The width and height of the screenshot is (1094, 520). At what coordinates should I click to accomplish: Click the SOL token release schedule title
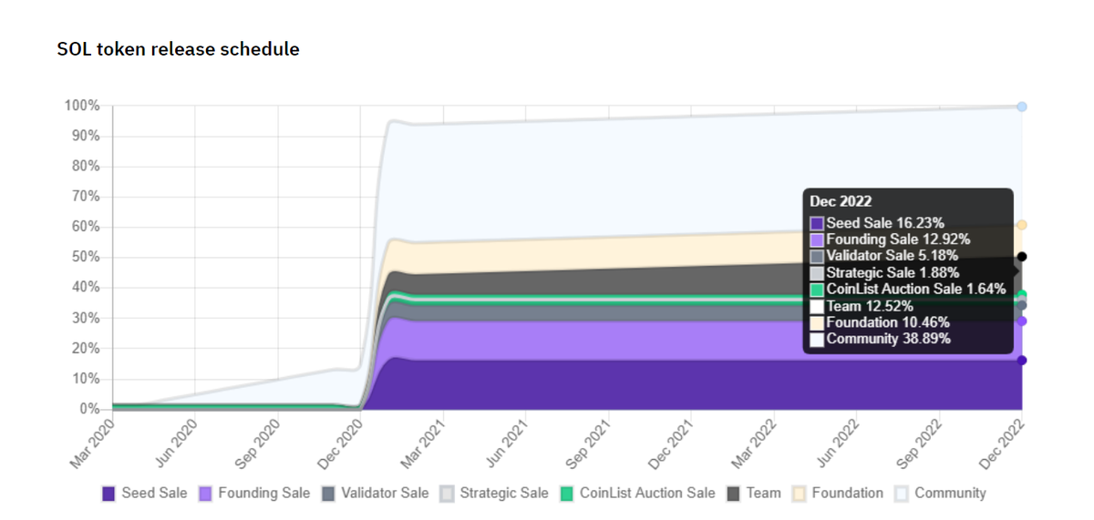[x=178, y=49]
